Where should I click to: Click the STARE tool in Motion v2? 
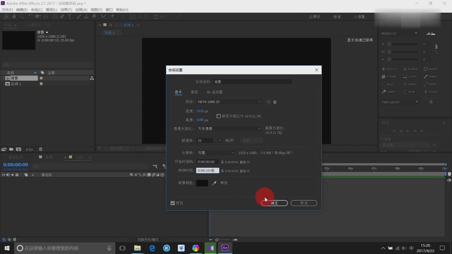point(430,92)
